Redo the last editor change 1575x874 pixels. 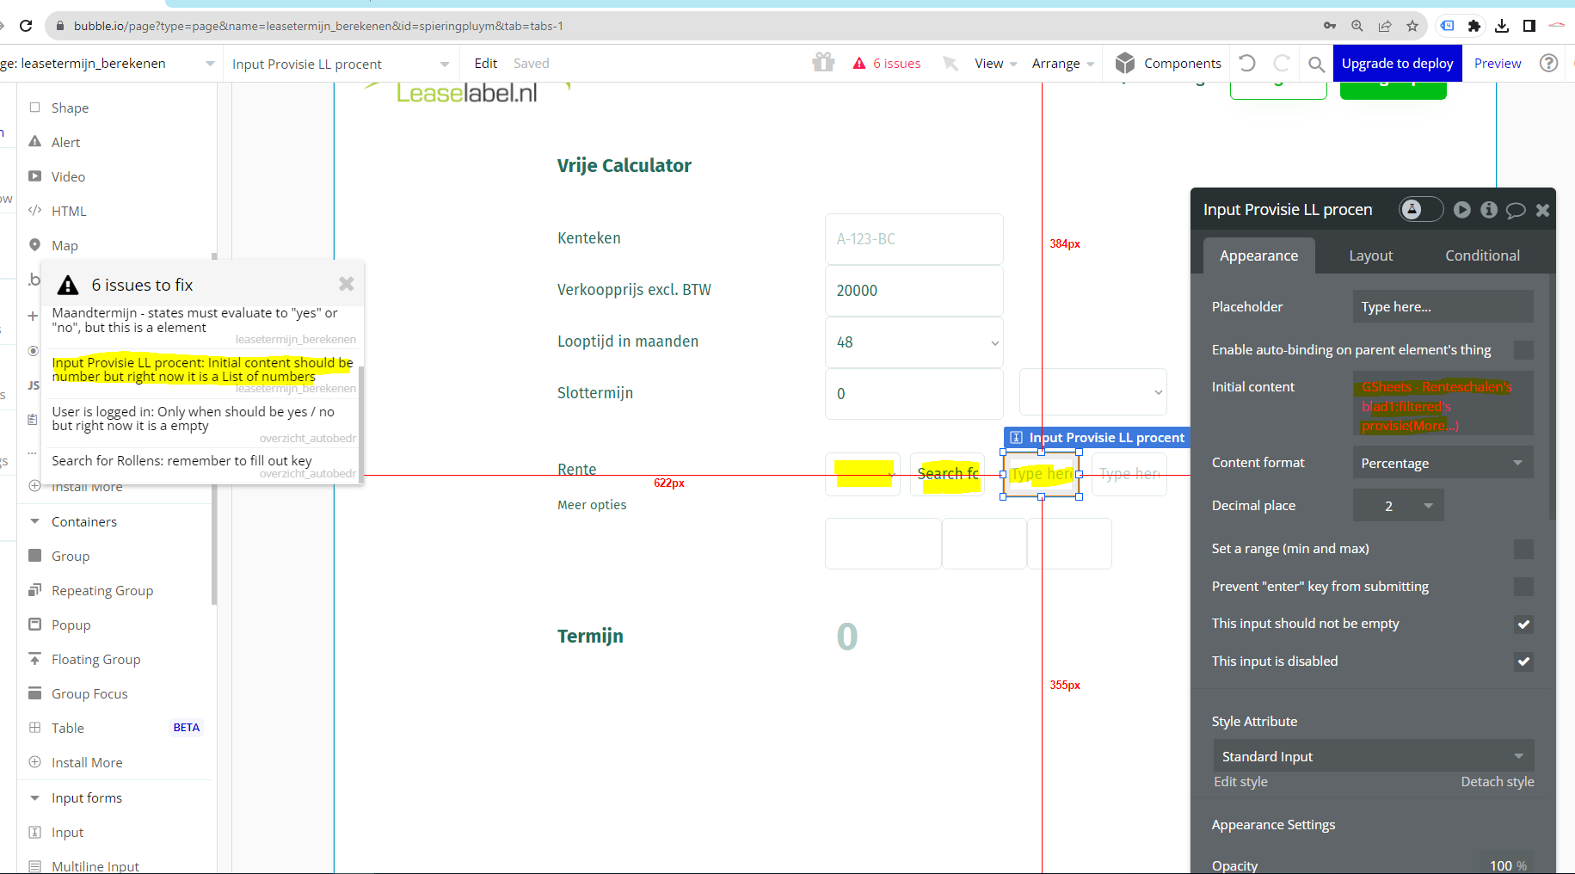[x=1282, y=63]
